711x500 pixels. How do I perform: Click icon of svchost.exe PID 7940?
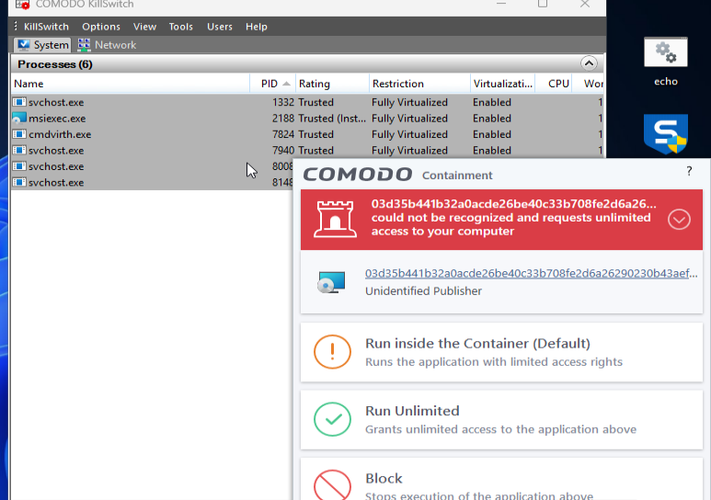coord(19,151)
